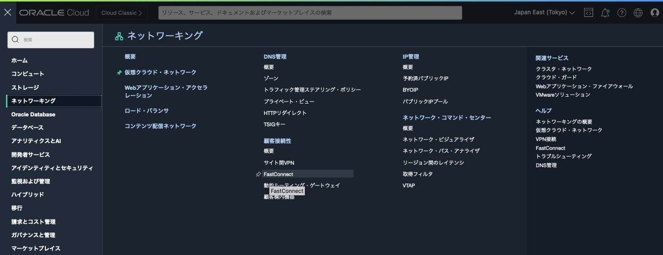Pin FastConnect using the pin icon
Image resolution: width=663 pixels, height=255 pixels.
point(258,174)
